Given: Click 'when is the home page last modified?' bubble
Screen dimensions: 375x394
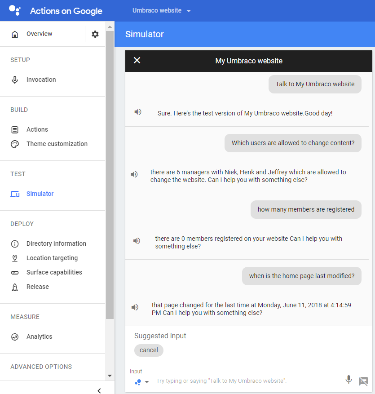Looking at the screenshot, I should tap(302, 276).
